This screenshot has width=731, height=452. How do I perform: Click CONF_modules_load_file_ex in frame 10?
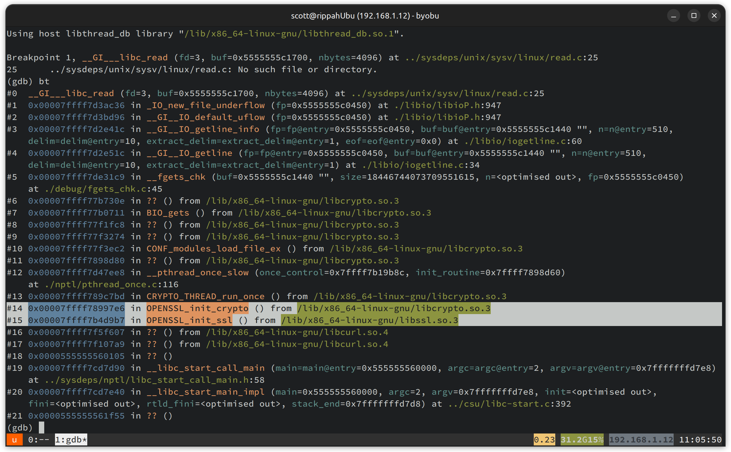(x=213, y=249)
